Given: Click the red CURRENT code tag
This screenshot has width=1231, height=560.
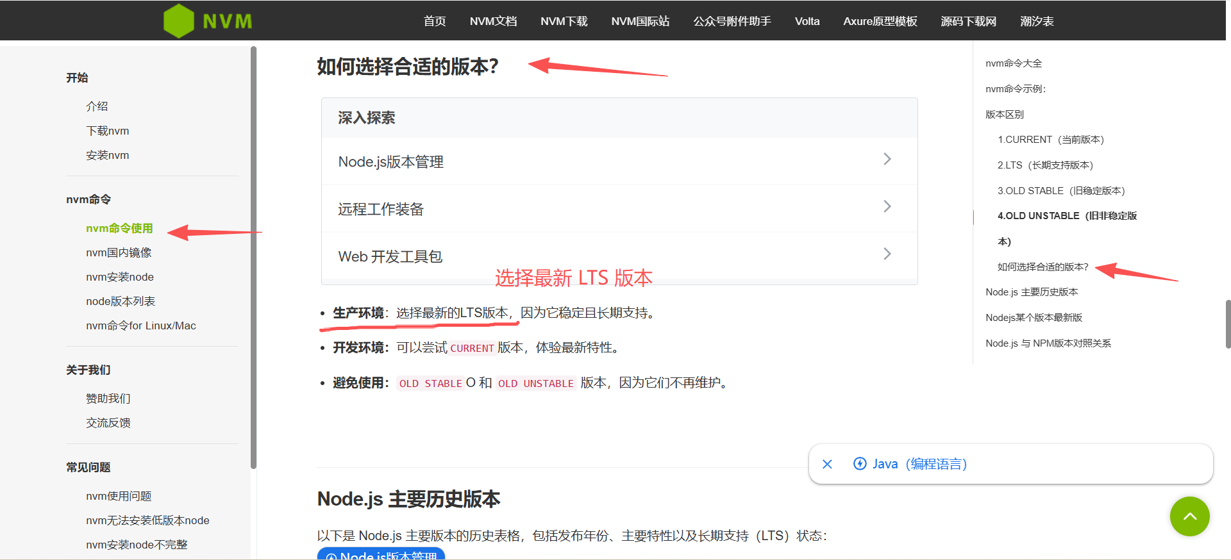Looking at the screenshot, I should click(472, 348).
